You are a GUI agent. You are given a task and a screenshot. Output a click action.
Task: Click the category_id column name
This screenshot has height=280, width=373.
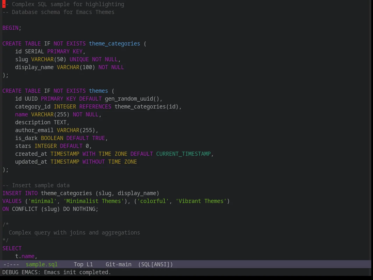click(x=33, y=106)
